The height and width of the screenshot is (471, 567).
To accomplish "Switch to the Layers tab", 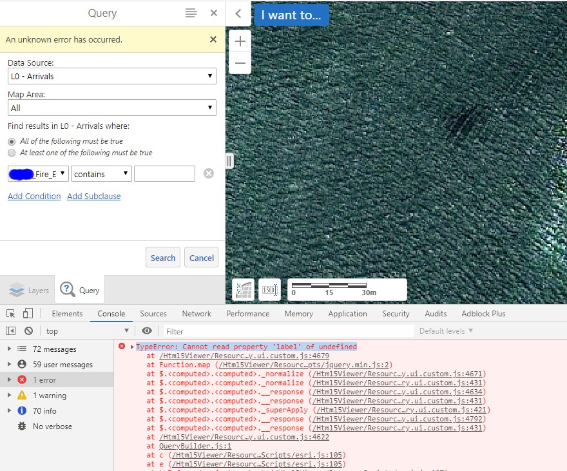I will (x=28, y=290).
